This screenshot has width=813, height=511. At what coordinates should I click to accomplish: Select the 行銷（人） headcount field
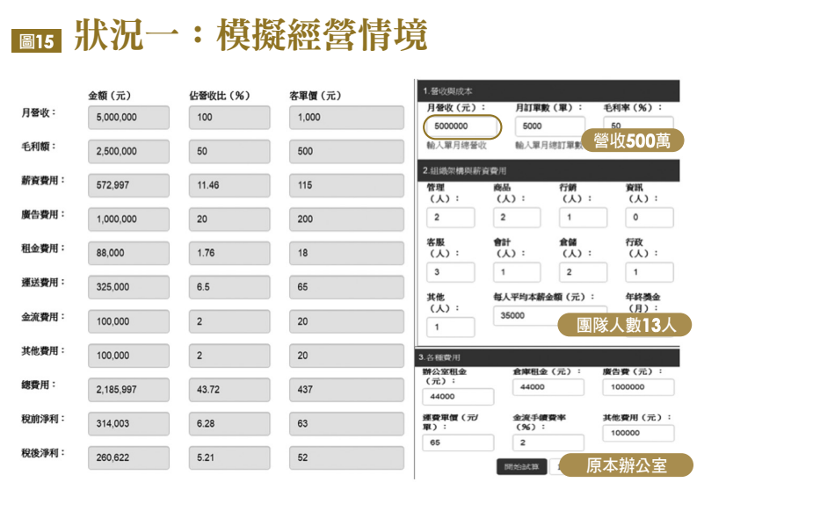pos(583,218)
